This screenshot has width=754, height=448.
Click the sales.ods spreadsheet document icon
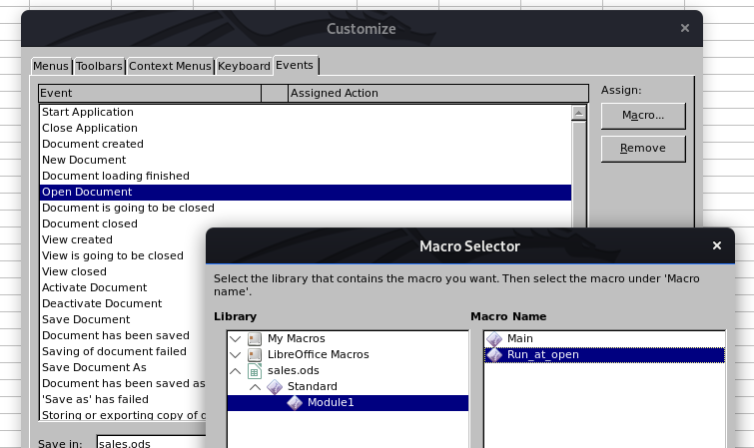255,371
